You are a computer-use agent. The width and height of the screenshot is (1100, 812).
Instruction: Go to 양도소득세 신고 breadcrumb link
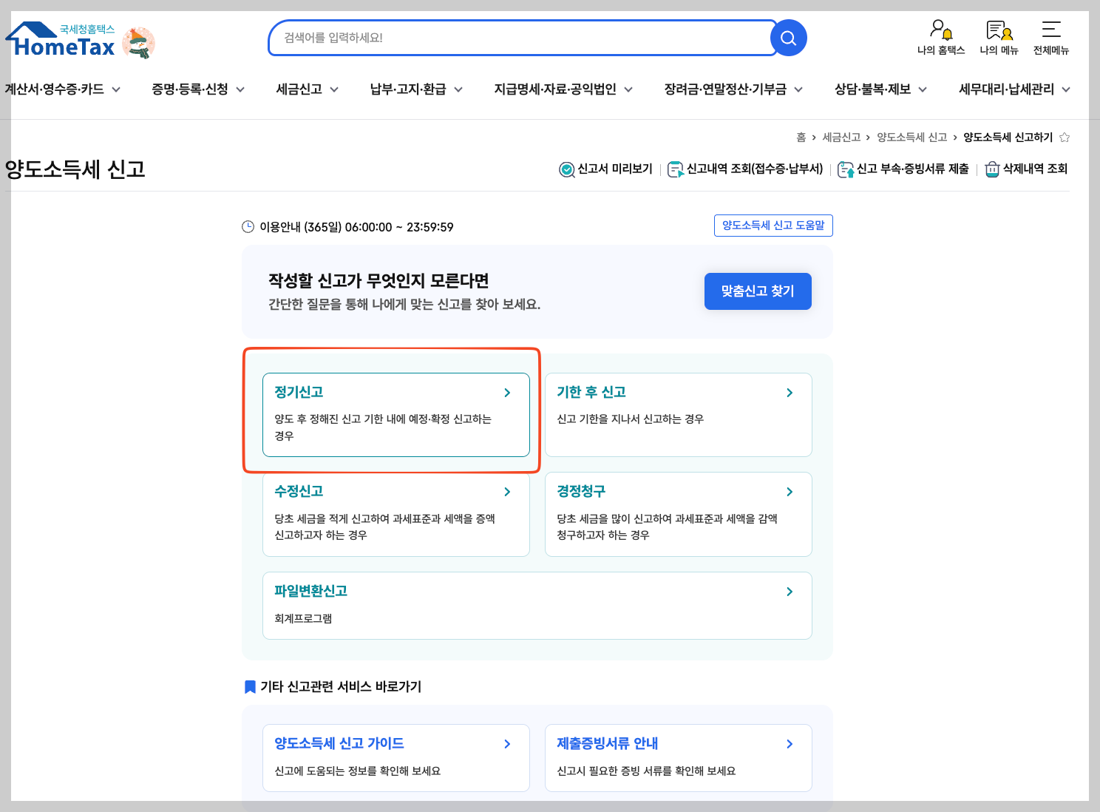click(912, 138)
